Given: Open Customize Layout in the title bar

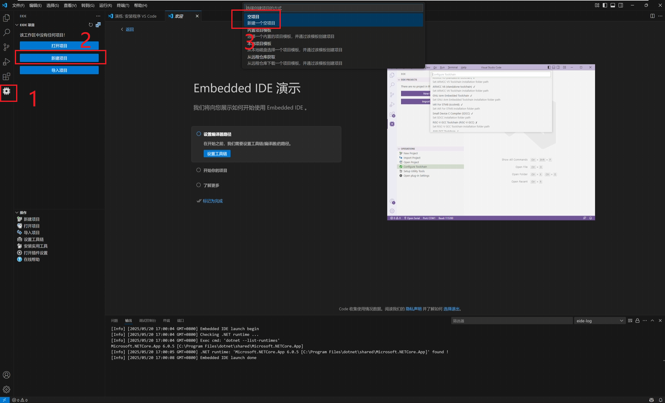Looking at the screenshot, I should click(x=597, y=5).
